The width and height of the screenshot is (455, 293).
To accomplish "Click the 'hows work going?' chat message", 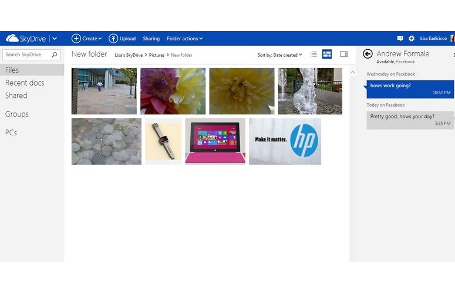I will [x=410, y=89].
